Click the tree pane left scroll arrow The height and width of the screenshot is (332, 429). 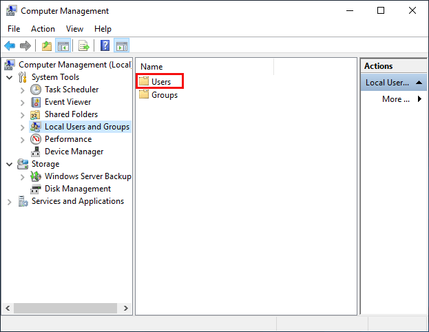click(8, 308)
